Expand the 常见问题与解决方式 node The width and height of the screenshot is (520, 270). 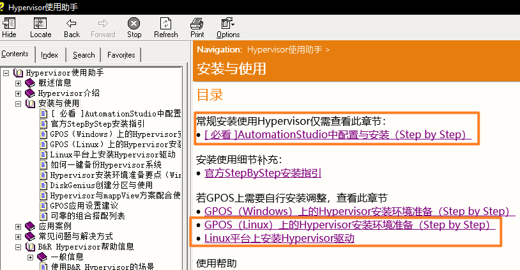tap(19, 236)
